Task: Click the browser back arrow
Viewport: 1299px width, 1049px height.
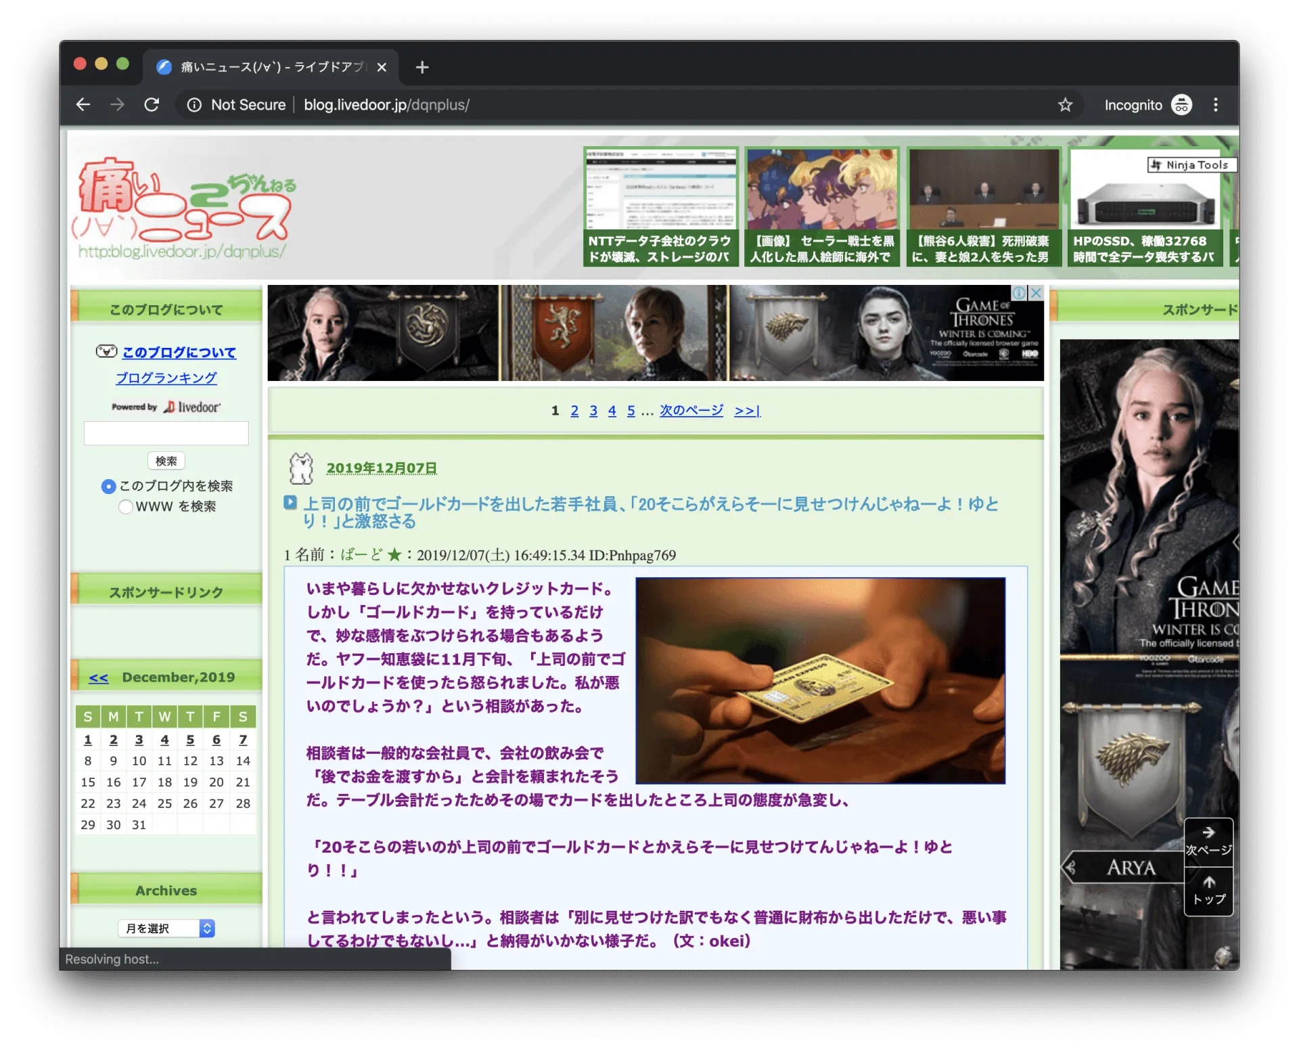Action: coord(83,105)
